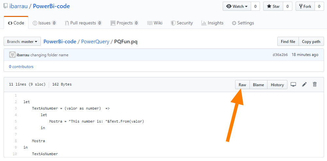
Task: Star this repository
Action: pos(273,7)
